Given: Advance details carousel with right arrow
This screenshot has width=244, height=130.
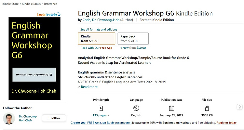Looking at the screenshot, I should click(x=240, y=107).
